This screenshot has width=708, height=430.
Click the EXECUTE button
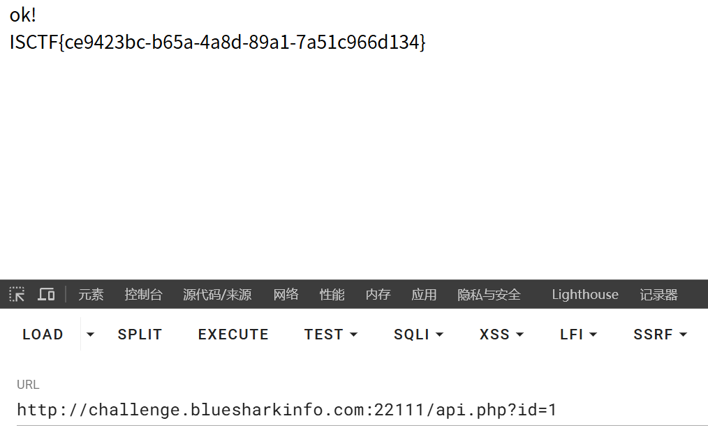tap(233, 335)
